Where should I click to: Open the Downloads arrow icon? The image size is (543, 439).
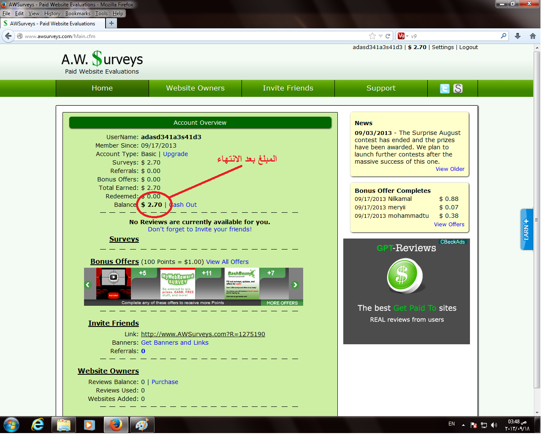pyautogui.click(x=518, y=36)
